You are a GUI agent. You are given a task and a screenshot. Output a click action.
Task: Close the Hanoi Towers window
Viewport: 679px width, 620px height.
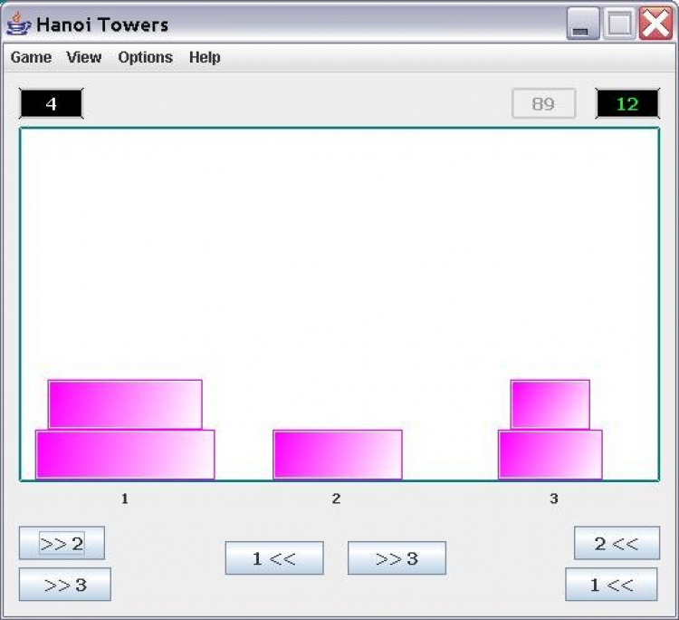click(655, 24)
